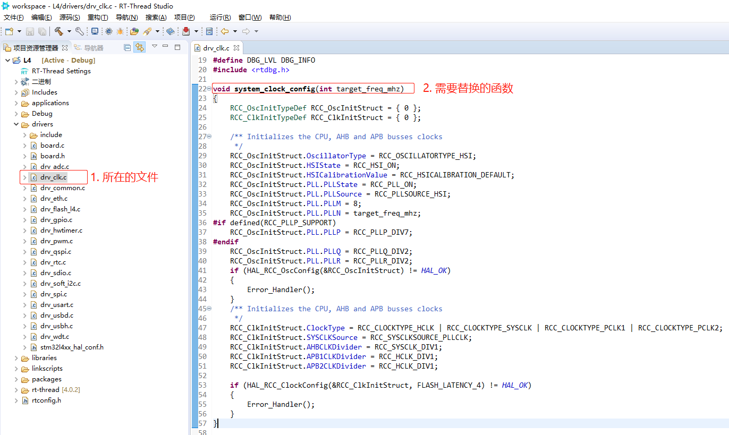Open RT-Thread Settings item
This screenshot has width=729, height=435.
(x=61, y=71)
